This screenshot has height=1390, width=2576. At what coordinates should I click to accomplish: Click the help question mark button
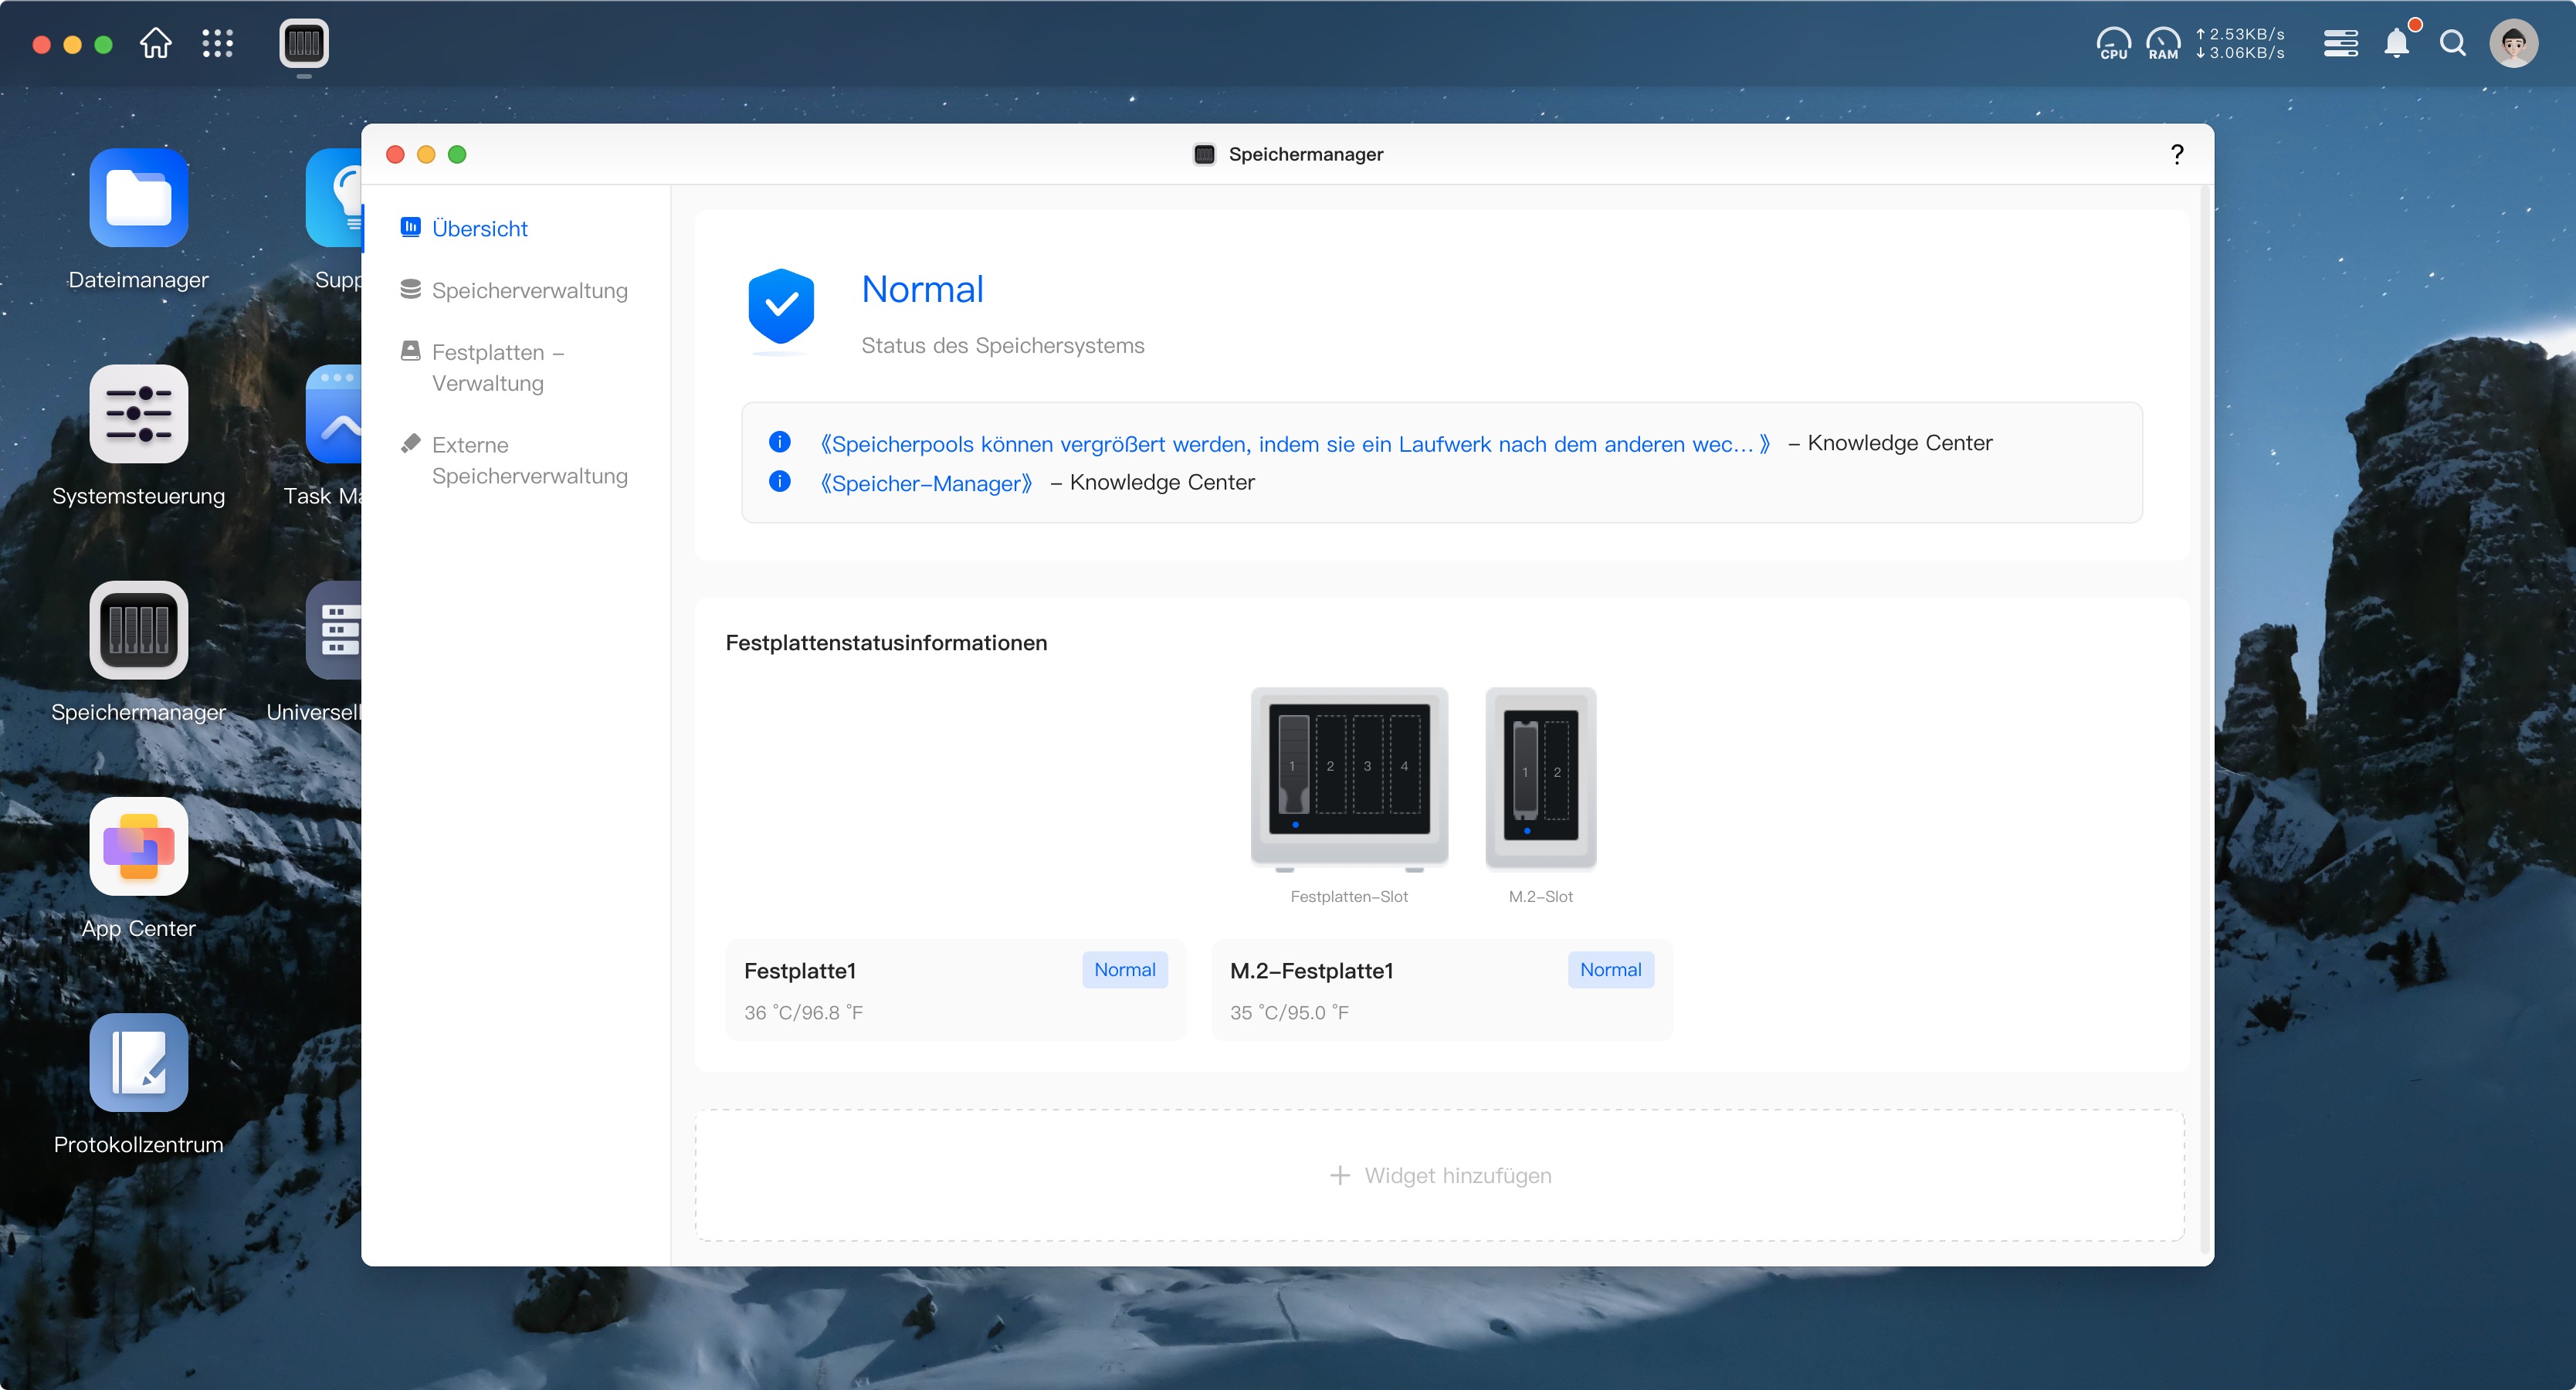pyautogui.click(x=2176, y=154)
